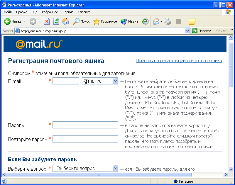Viewport: 235px width, 185px height.
Task: Open the Назад history dropdown arrow
Action: coord(25,21)
